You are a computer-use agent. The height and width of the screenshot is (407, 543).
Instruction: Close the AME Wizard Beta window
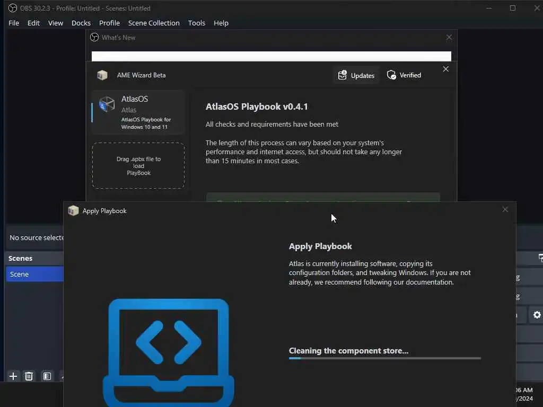pos(445,69)
